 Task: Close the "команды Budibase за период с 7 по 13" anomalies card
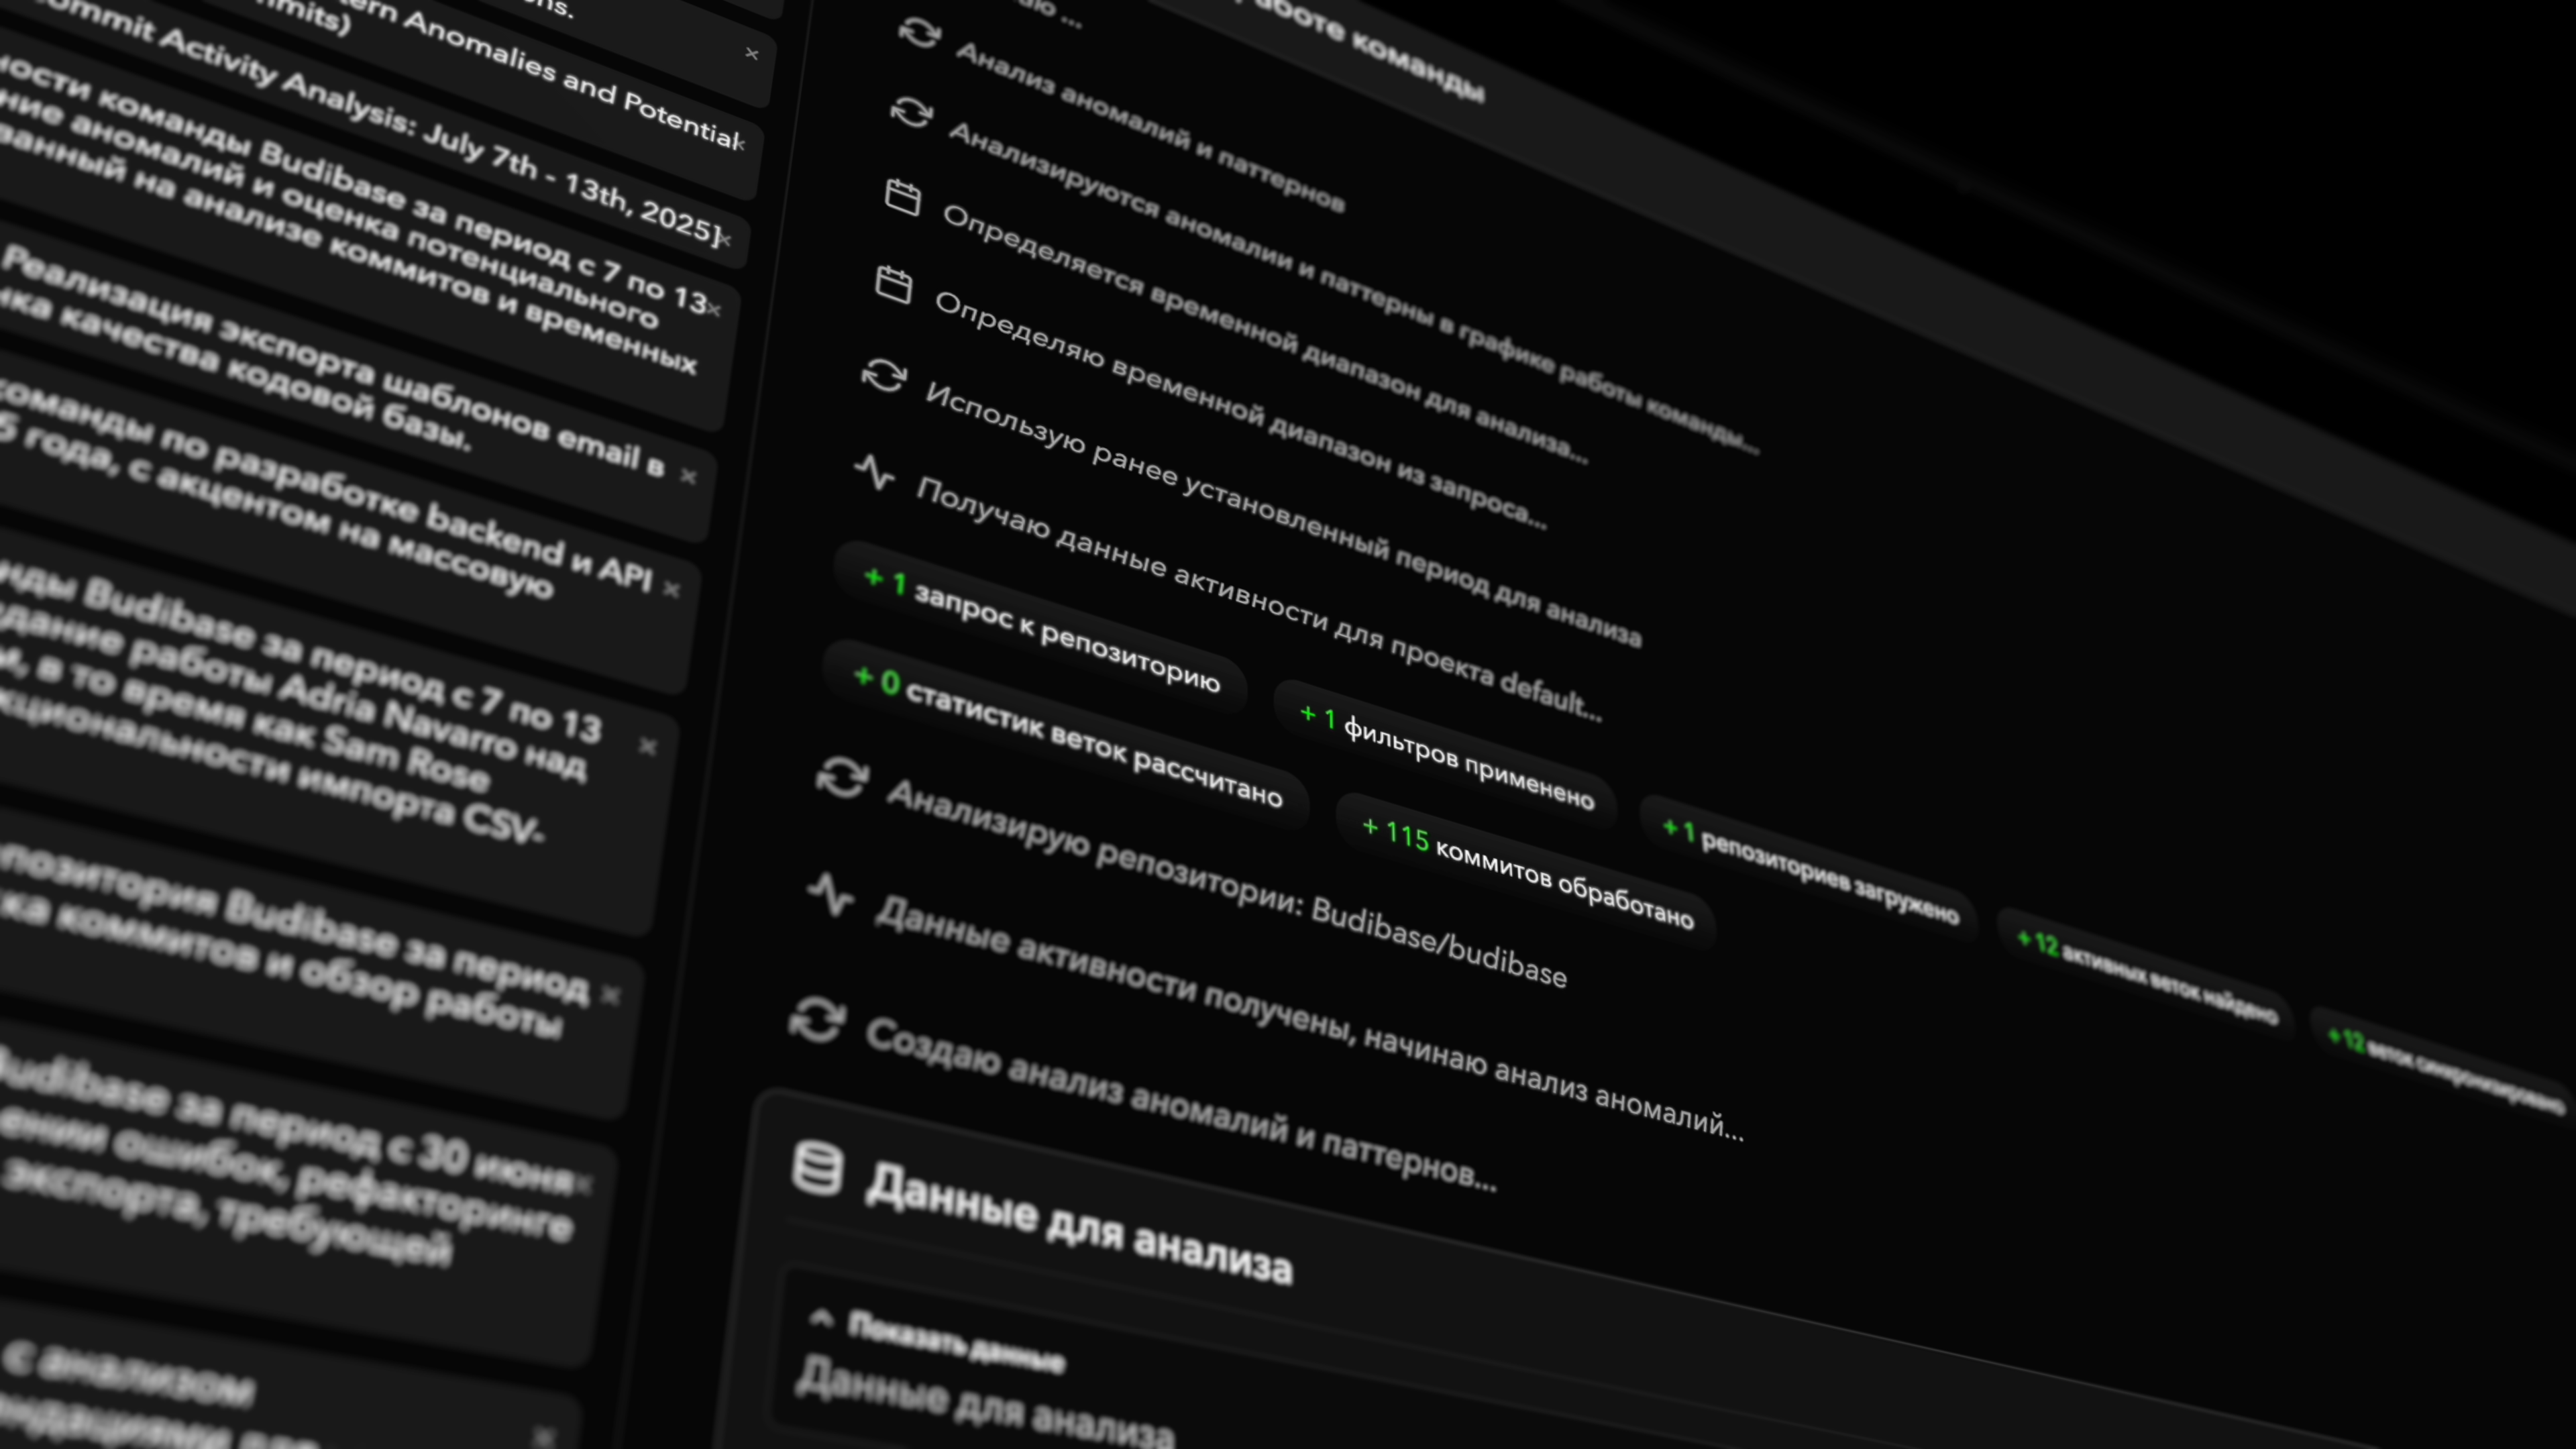tap(714, 309)
